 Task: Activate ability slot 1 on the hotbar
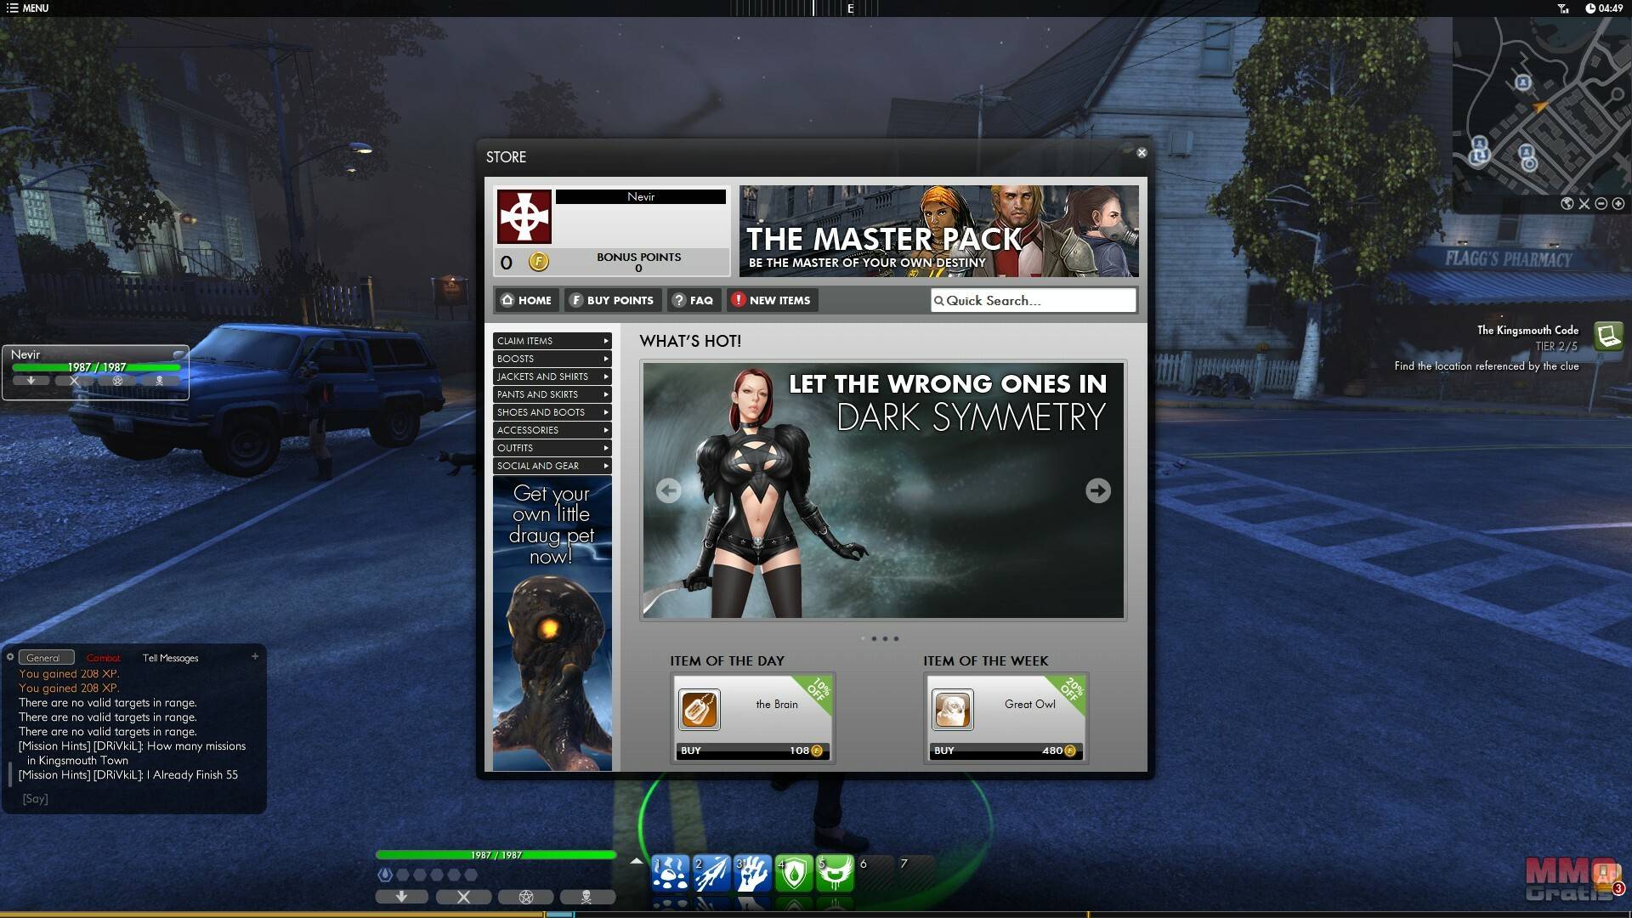pos(671,874)
